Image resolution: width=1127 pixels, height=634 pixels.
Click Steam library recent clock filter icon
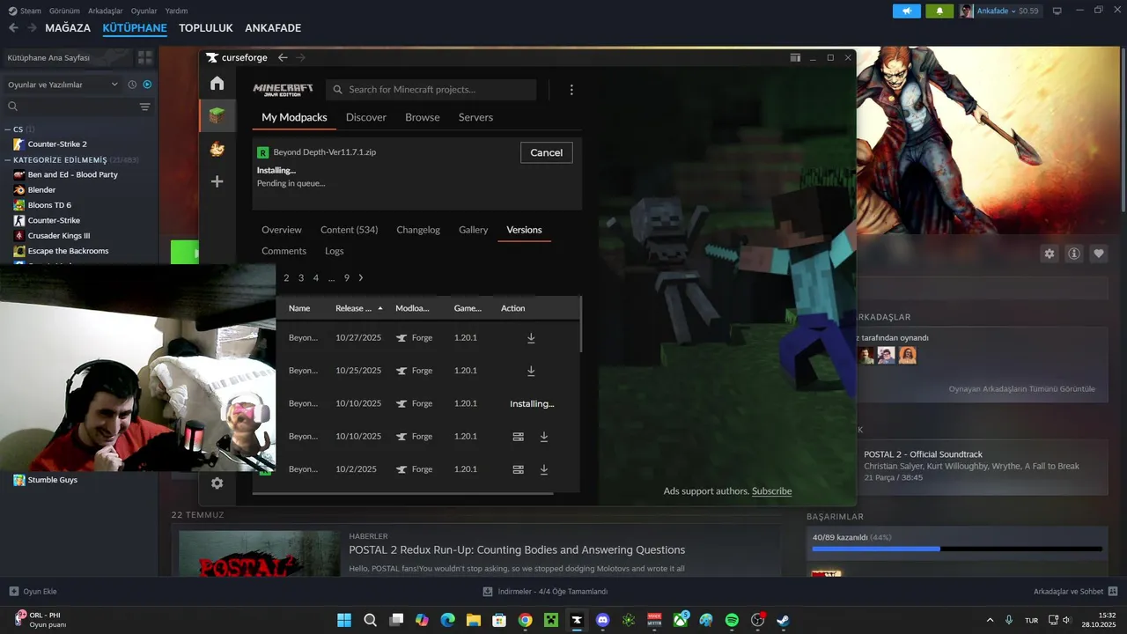[x=132, y=85]
